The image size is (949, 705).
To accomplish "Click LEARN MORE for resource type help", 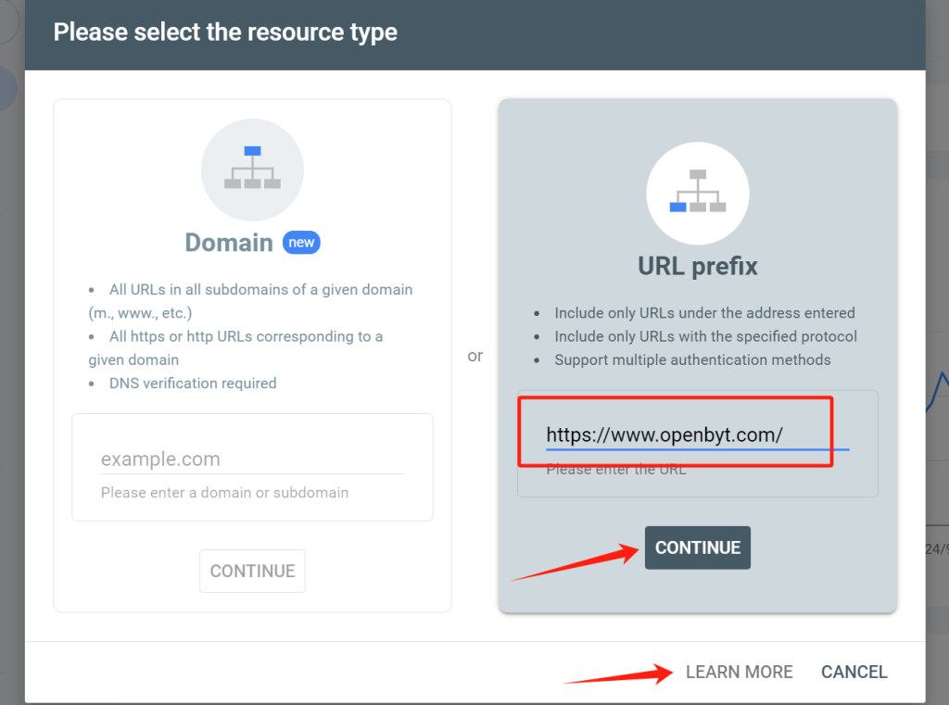I will click(739, 672).
